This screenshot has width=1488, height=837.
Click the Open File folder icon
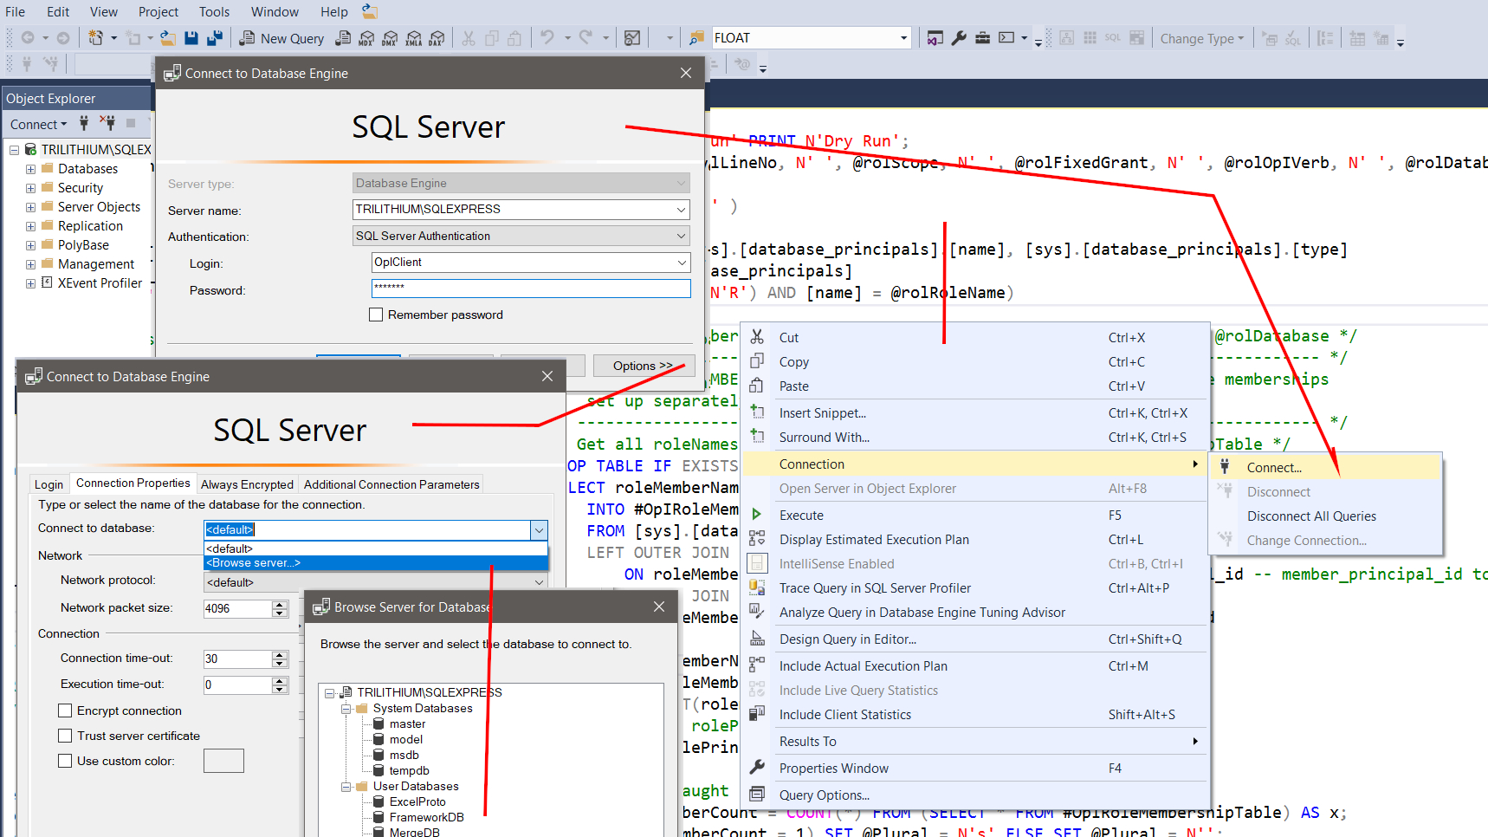pos(168,38)
